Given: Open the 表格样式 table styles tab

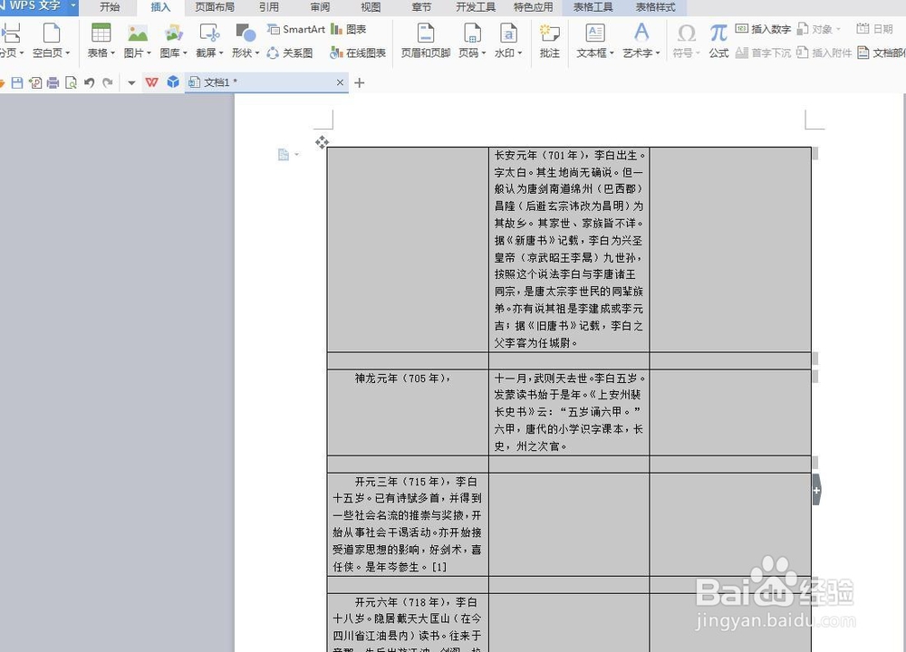Looking at the screenshot, I should 655,7.
